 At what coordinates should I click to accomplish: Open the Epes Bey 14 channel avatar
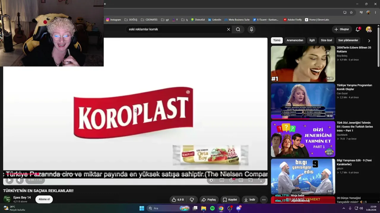click(x=7, y=199)
